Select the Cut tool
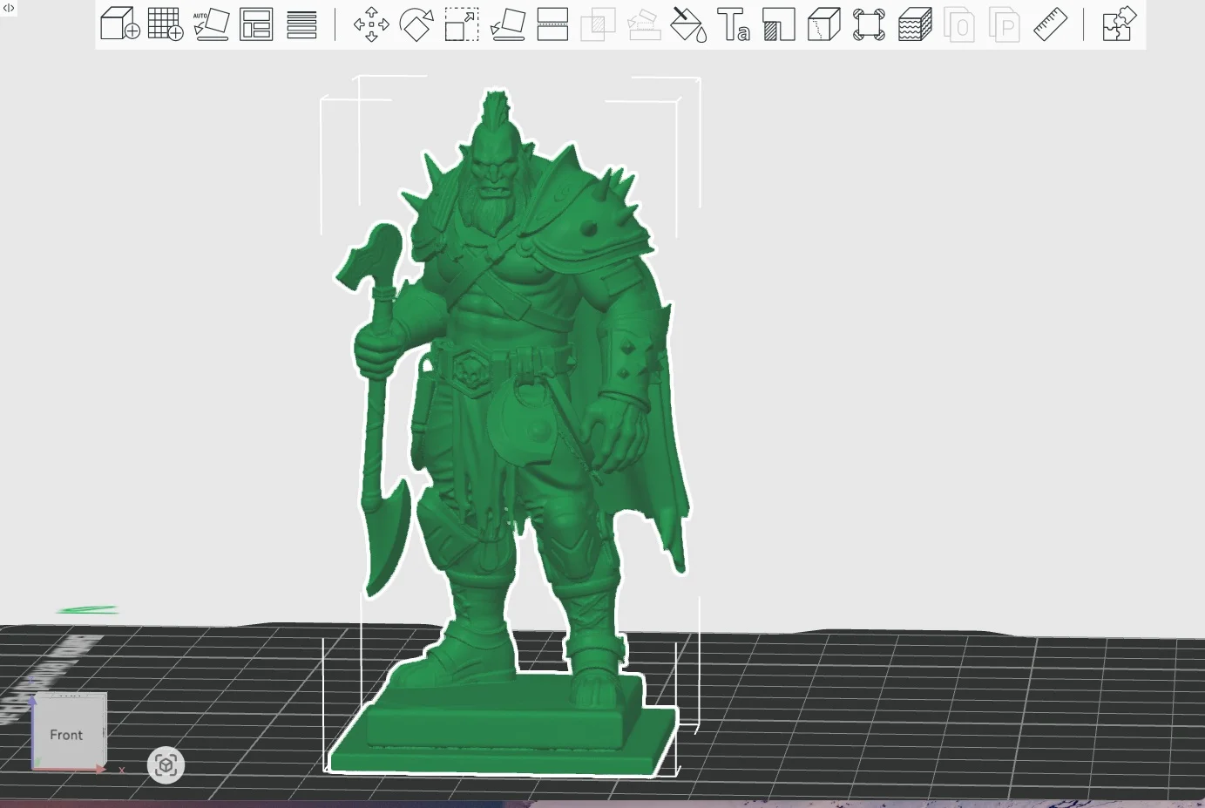1205x808 pixels. point(552,24)
